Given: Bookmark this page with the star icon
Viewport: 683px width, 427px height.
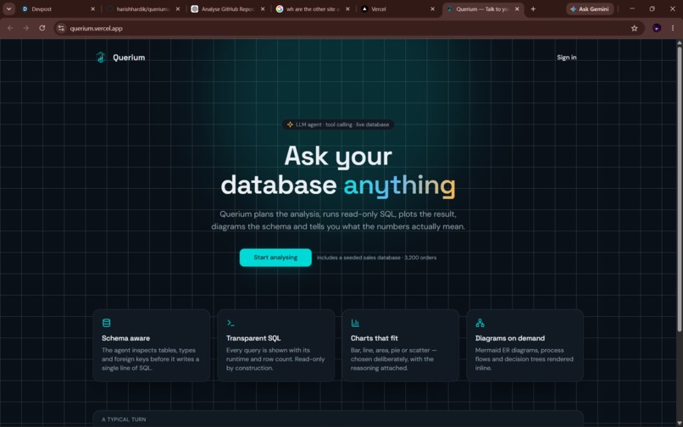Looking at the screenshot, I should point(634,28).
